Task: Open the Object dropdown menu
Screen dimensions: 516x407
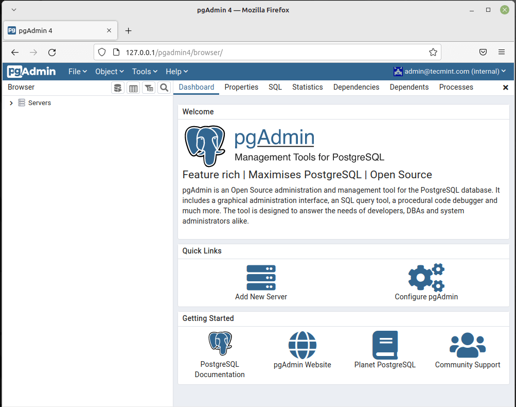Action: tap(110, 72)
